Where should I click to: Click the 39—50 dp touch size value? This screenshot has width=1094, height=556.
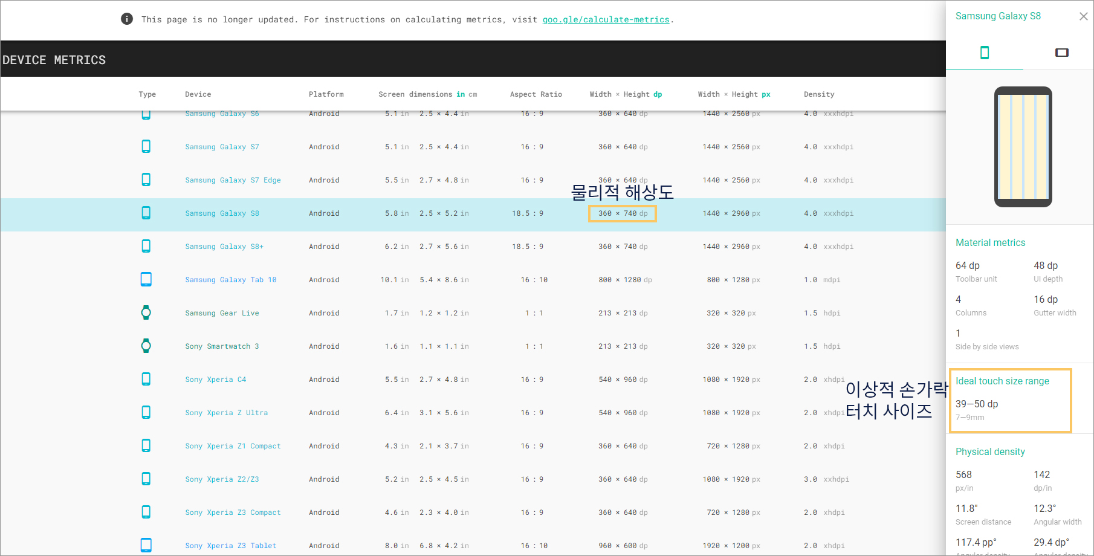pyautogui.click(x=977, y=404)
